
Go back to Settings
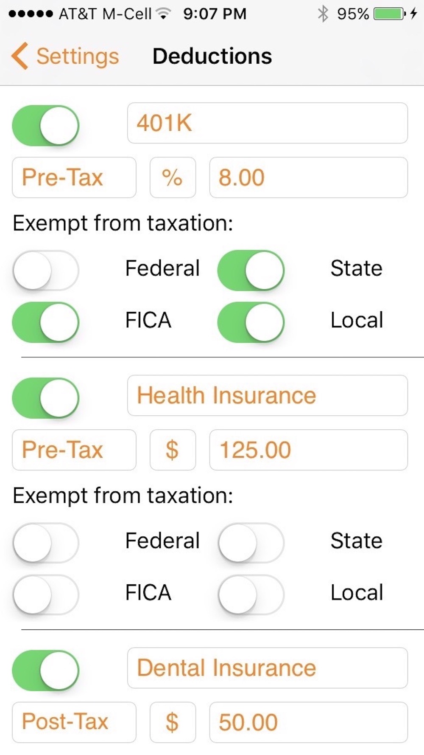tap(77, 56)
